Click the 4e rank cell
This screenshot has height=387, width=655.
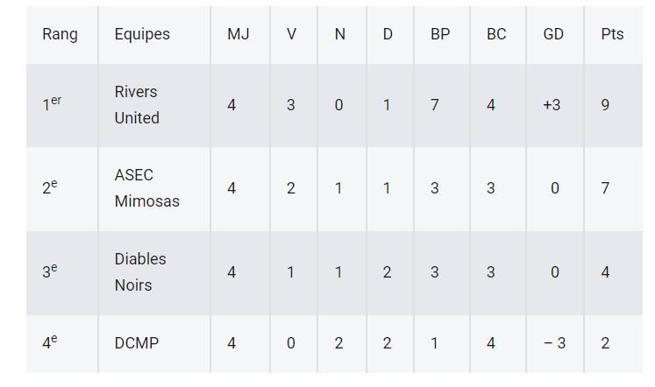point(50,343)
